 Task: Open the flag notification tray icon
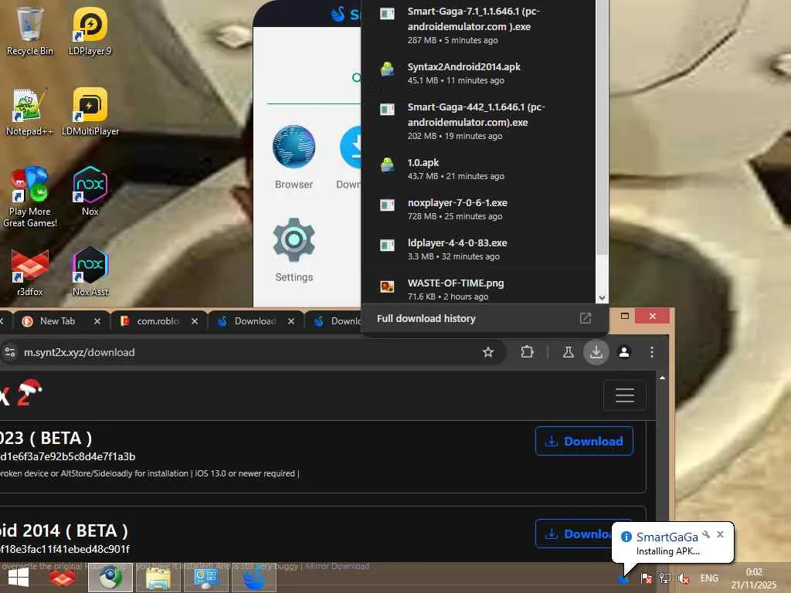click(x=647, y=578)
